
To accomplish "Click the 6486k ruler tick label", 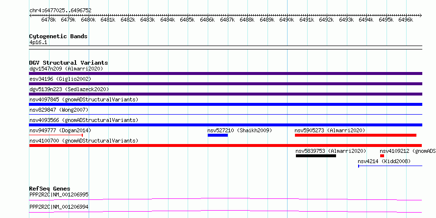I will pyautogui.click(x=207, y=20).
